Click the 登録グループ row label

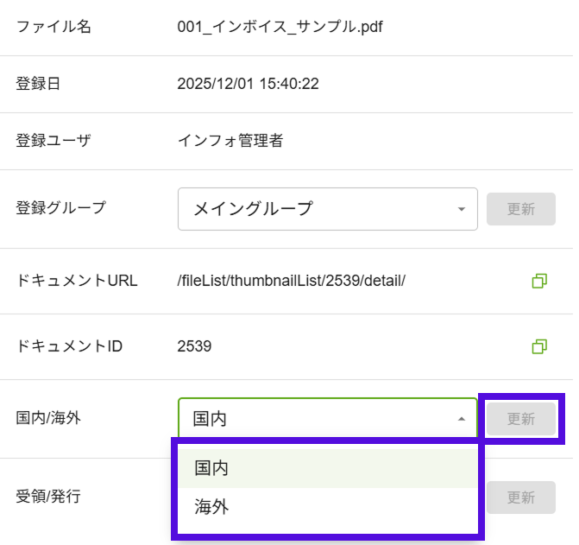click(x=60, y=207)
